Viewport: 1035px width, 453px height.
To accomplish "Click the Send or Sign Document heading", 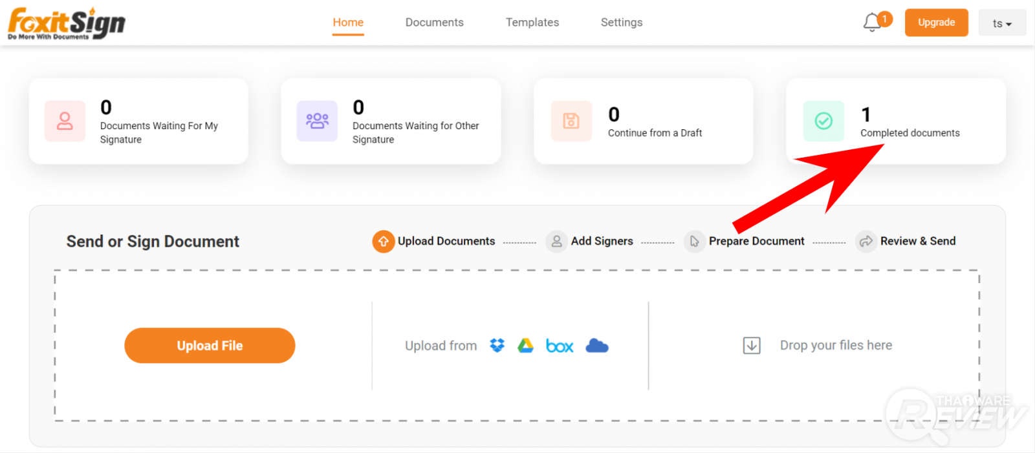I will (x=153, y=242).
